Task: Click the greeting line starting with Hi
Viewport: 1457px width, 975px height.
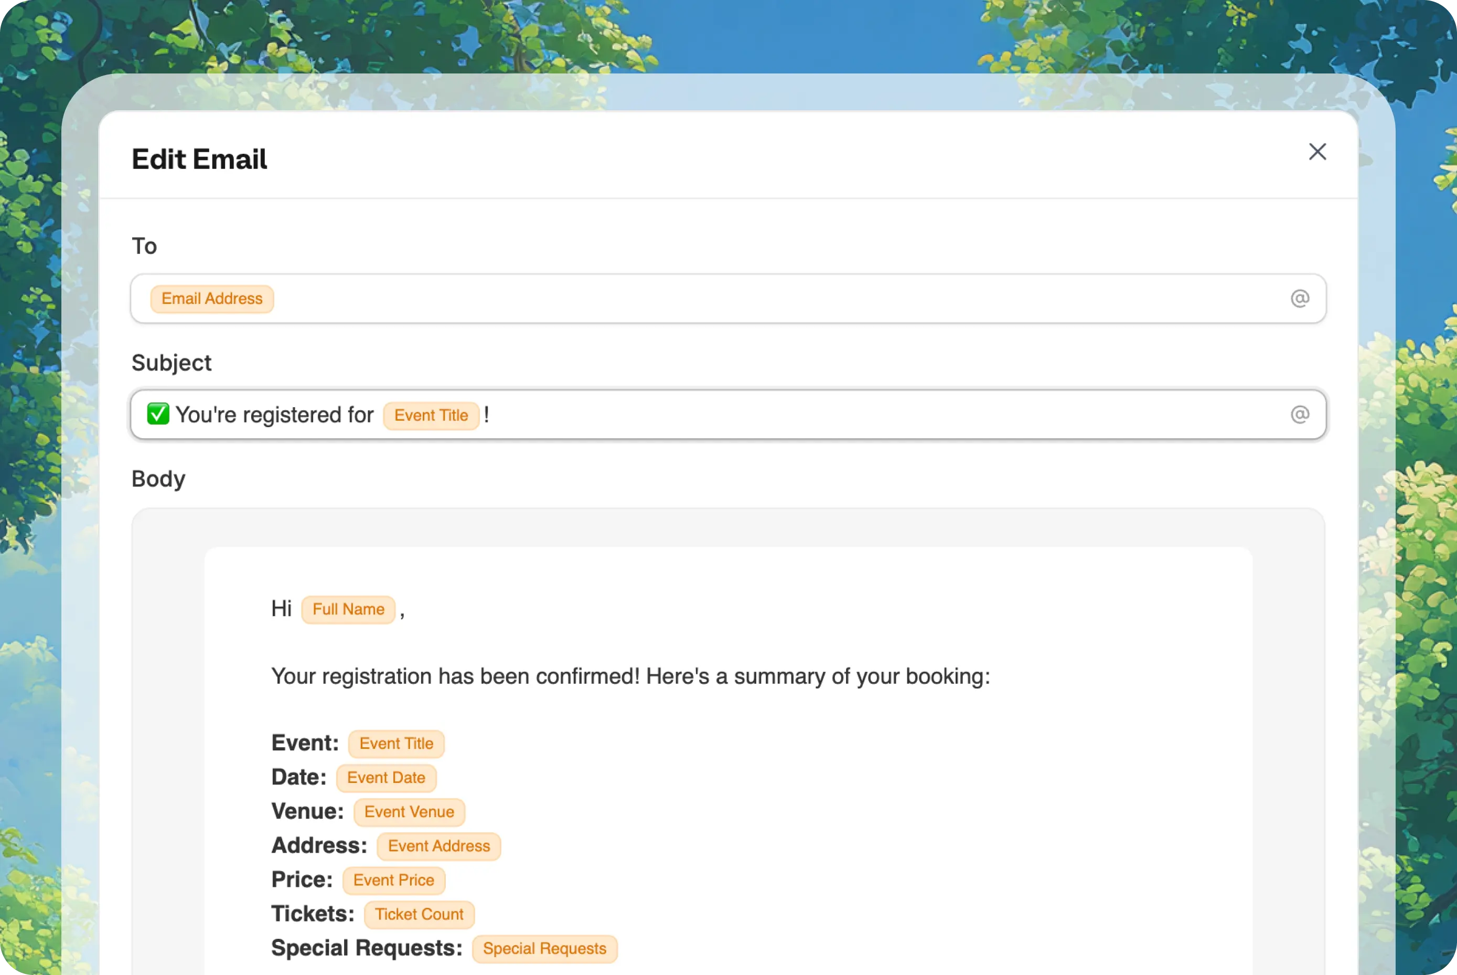Action: [x=283, y=609]
